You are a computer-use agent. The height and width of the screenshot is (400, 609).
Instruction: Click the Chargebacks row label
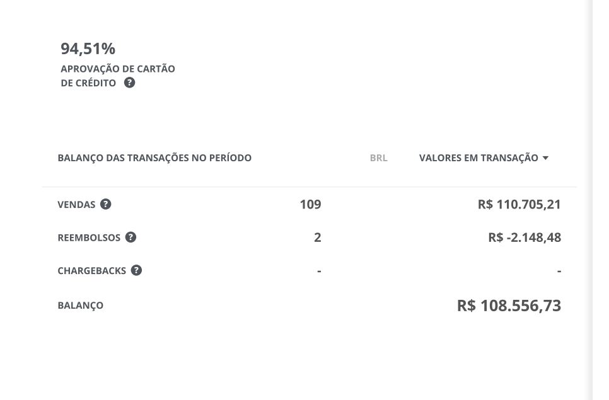click(x=91, y=270)
